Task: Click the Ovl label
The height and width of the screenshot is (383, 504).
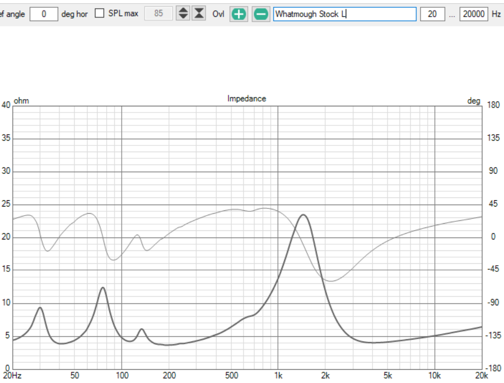Action: click(218, 14)
